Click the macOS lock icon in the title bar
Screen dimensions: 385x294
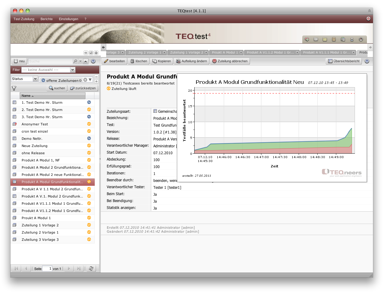[x=369, y=11]
